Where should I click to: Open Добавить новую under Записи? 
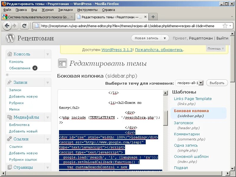pyautogui.click(x=23, y=96)
